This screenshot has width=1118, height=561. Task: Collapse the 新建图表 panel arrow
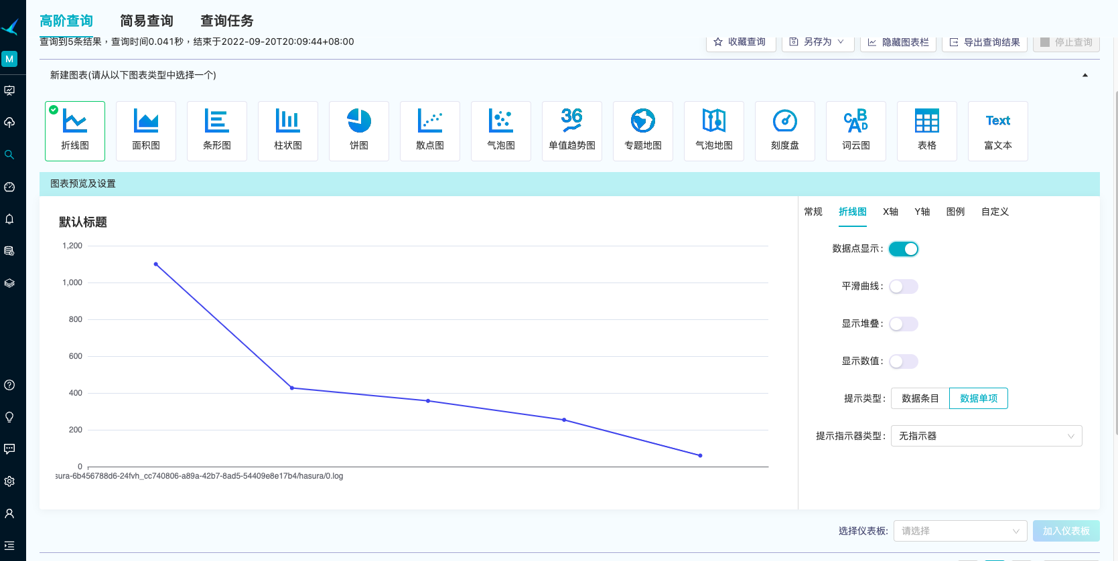click(x=1085, y=75)
